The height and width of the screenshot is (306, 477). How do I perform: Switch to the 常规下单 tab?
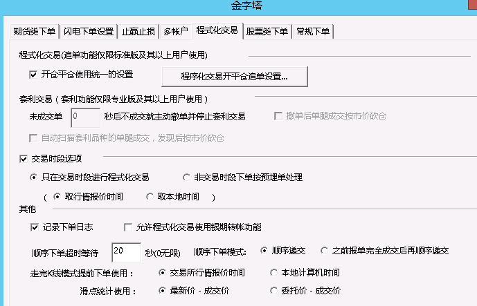coord(313,31)
